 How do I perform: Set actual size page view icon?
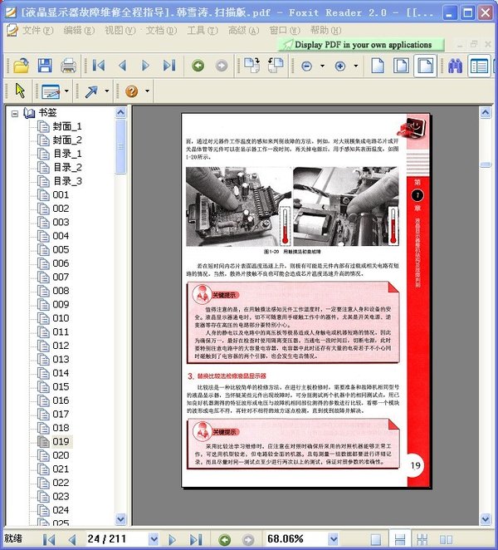click(x=378, y=66)
